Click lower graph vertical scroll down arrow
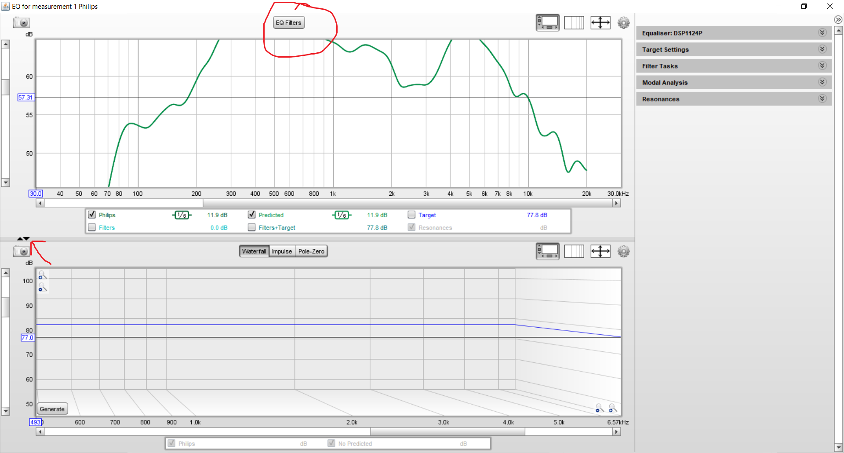 5,411
